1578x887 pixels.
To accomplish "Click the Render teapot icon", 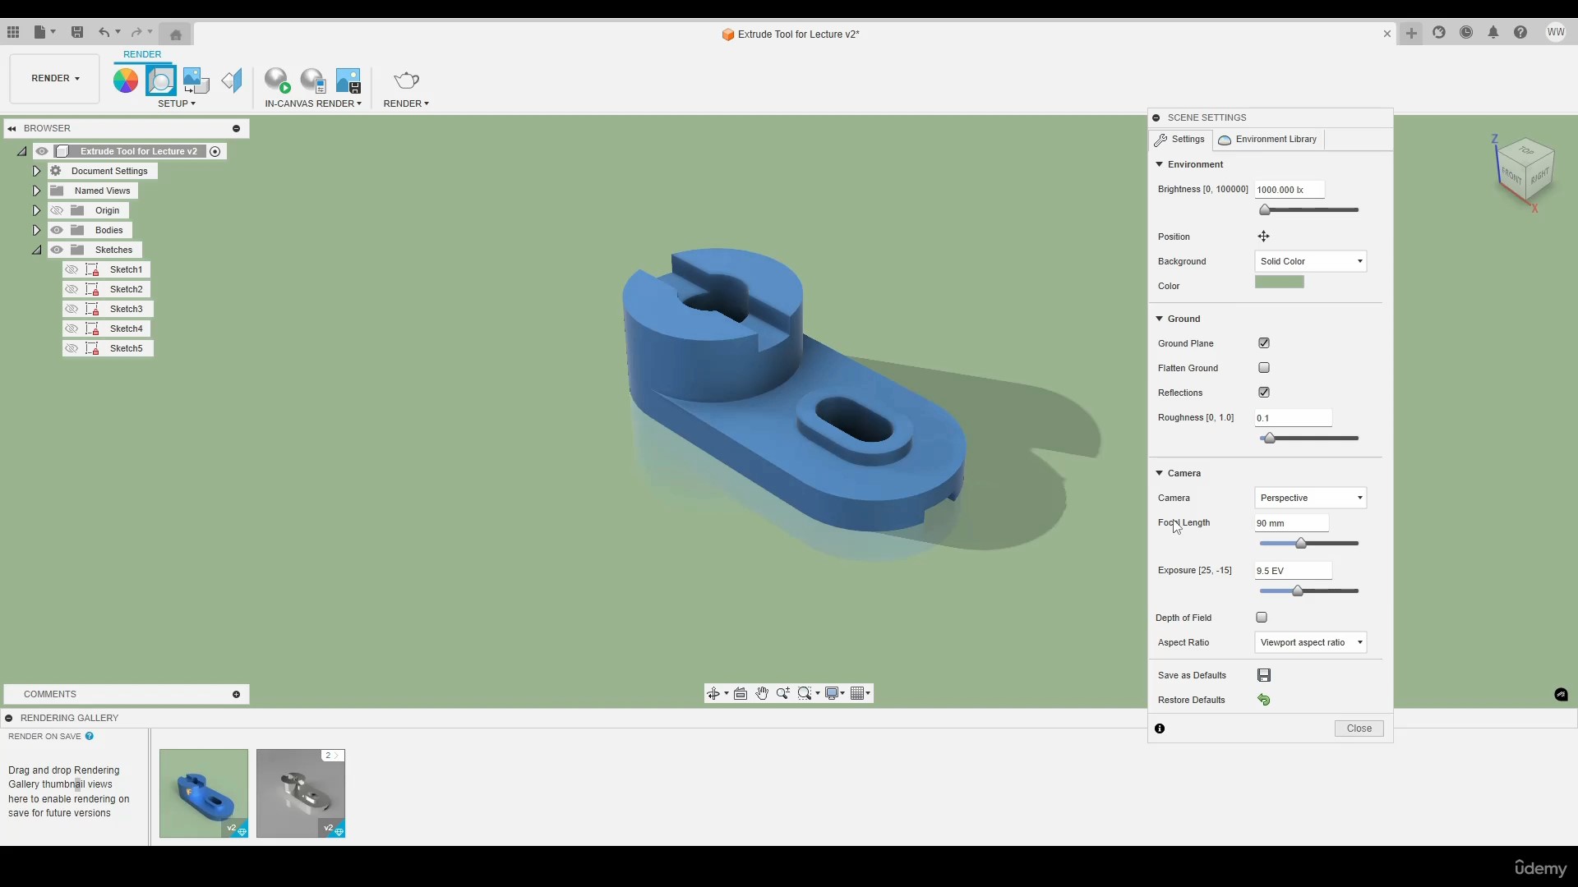I will point(406,80).
